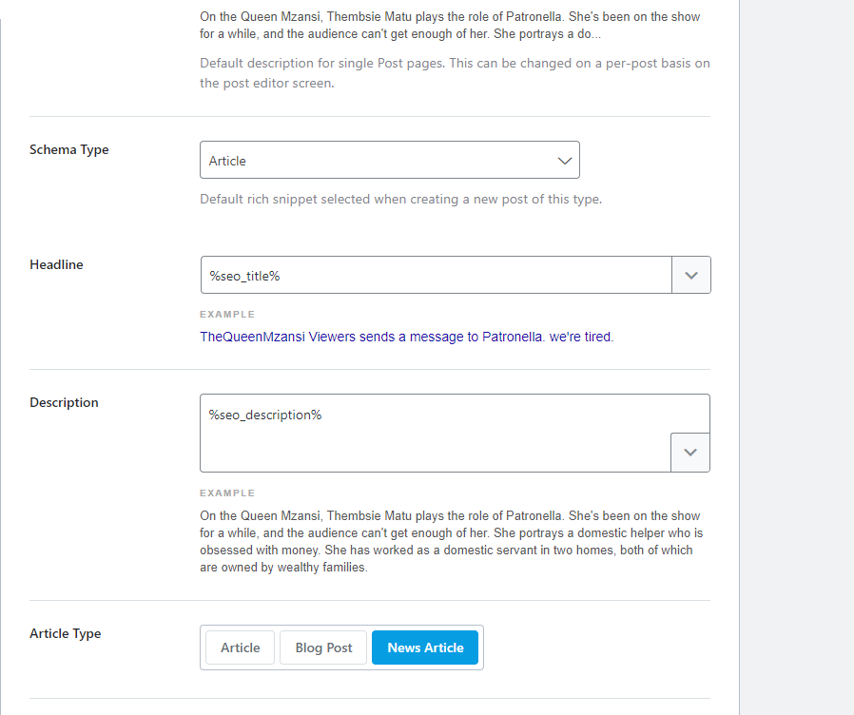The height and width of the screenshot is (715, 854).
Task: Click the 'Default rich snippet selected' help text
Action: (400, 200)
